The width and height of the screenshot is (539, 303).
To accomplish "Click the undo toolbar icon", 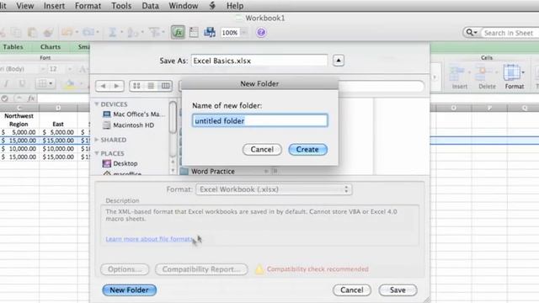I will click(67, 33).
